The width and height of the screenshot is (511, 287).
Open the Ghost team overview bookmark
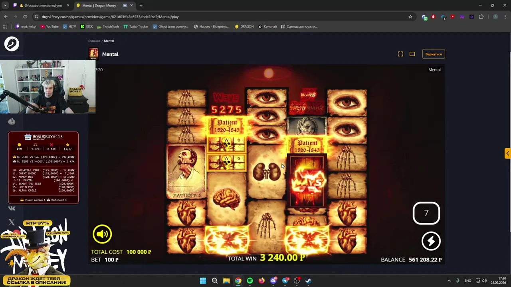tap(170, 27)
